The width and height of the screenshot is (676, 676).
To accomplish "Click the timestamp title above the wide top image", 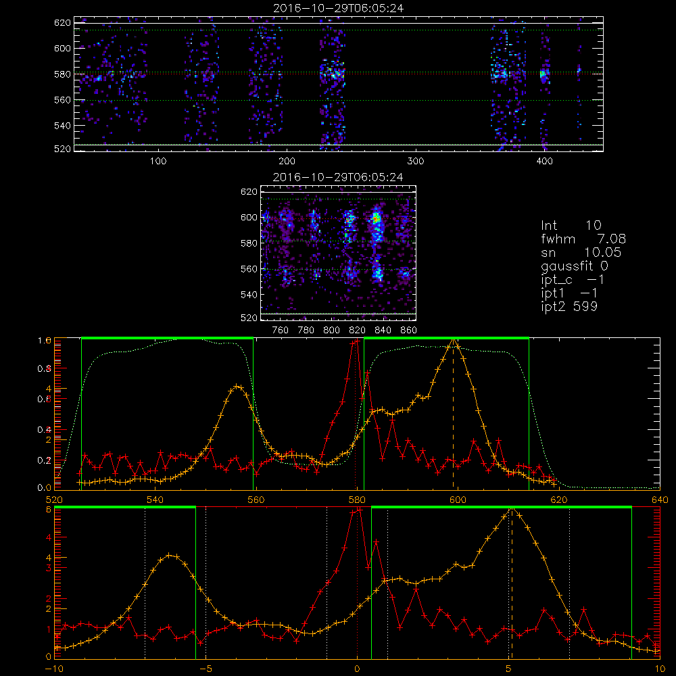I will pyautogui.click(x=339, y=8).
